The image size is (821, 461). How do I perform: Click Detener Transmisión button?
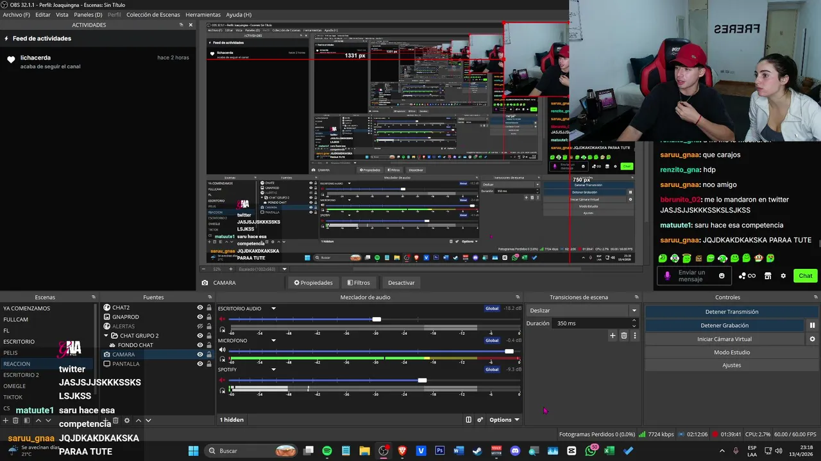pyautogui.click(x=732, y=312)
